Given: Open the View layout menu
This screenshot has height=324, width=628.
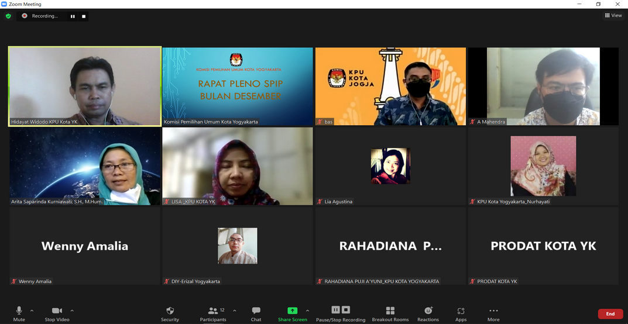Looking at the screenshot, I should click(x=613, y=16).
